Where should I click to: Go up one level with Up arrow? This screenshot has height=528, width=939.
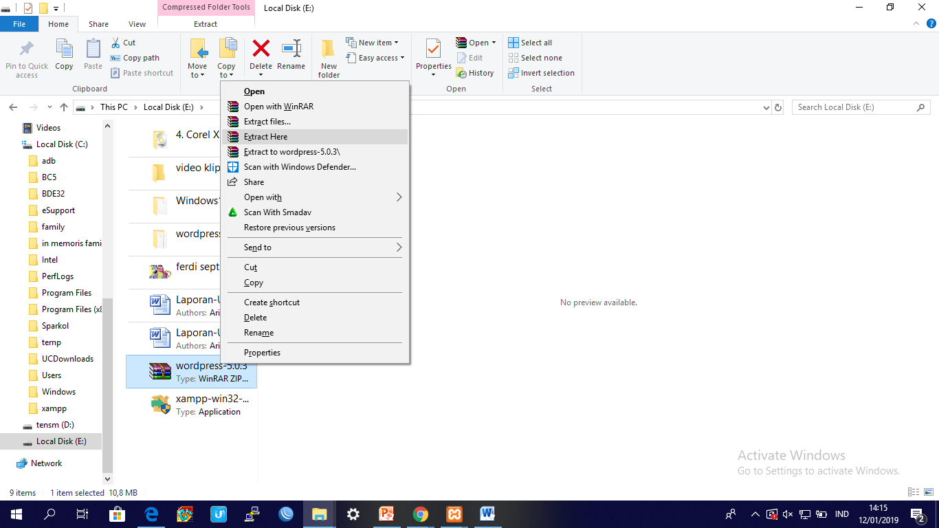[64, 107]
